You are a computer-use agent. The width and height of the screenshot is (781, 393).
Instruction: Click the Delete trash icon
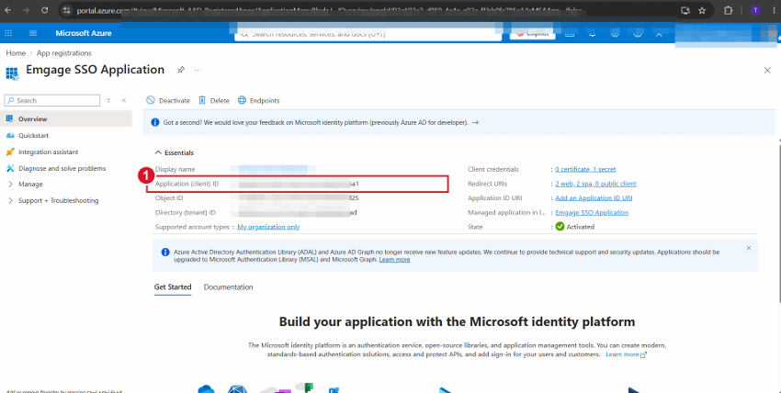pyautogui.click(x=202, y=100)
